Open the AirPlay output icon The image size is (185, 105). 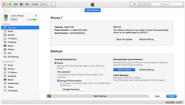click(x=51, y=4)
